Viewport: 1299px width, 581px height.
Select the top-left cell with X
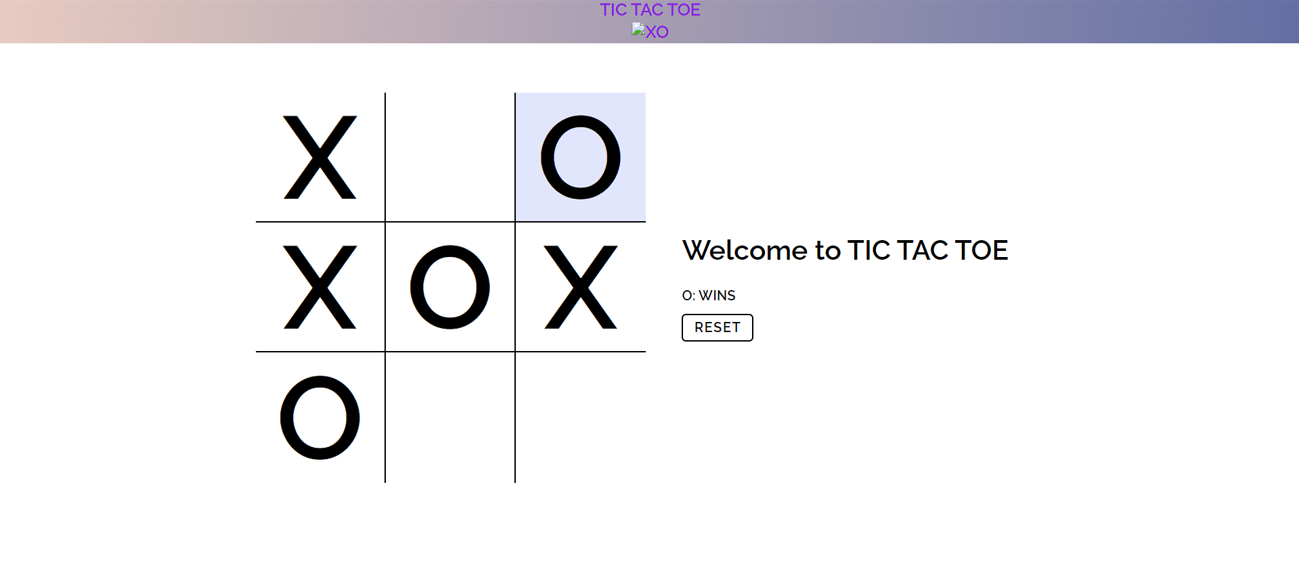pyautogui.click(x=320, y=157)
